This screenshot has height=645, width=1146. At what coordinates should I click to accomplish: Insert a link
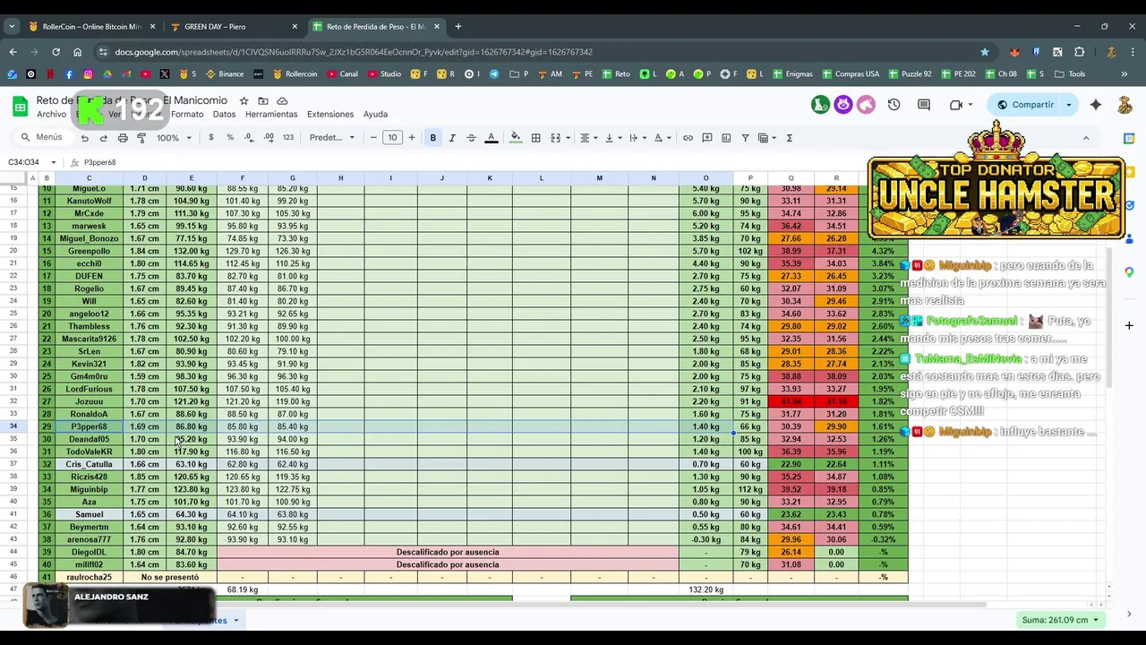pyautogui.click(x=688, y=138)
